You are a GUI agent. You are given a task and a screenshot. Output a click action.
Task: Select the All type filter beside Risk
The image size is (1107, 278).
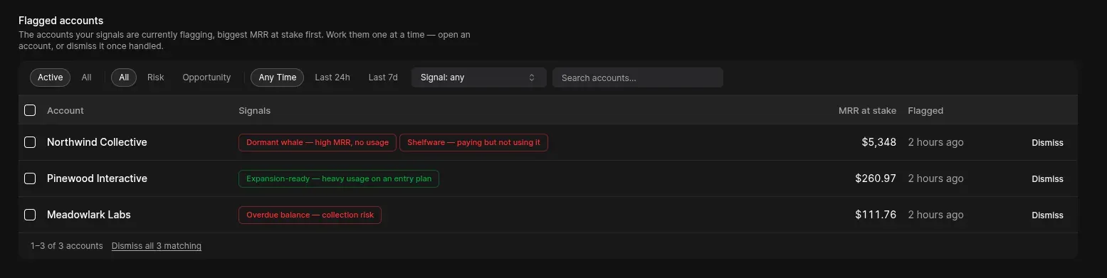tap(124, 77)
